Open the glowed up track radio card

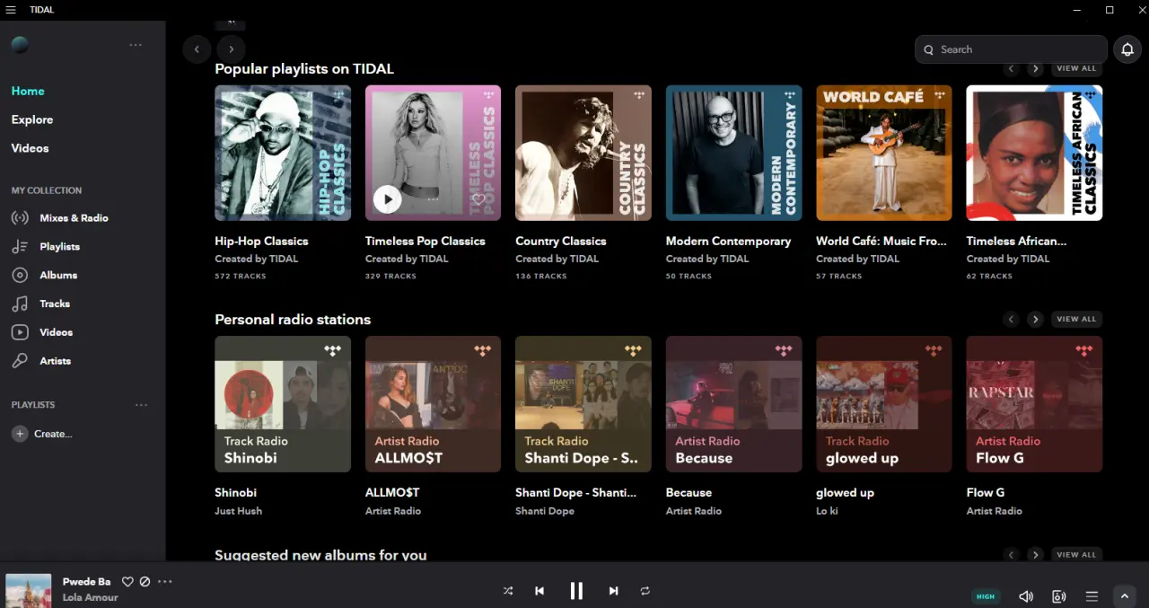[884, 404]
